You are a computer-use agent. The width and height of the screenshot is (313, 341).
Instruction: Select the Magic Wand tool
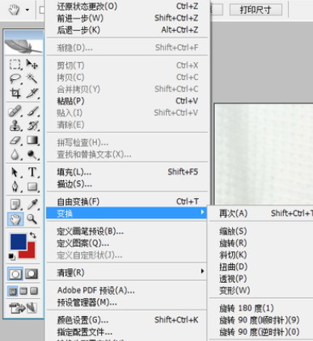coord(32,78)
